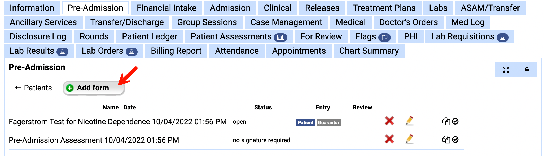Delete the Pre-Admission Assessment with red X
The width and height of the screenshot is (544, 156).
[x=389, y=139]
